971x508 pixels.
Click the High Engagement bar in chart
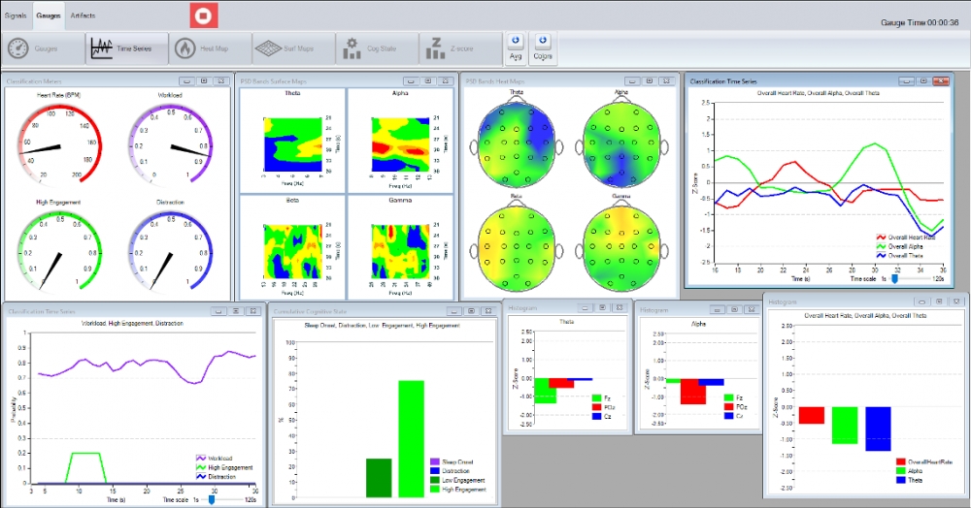412,437
